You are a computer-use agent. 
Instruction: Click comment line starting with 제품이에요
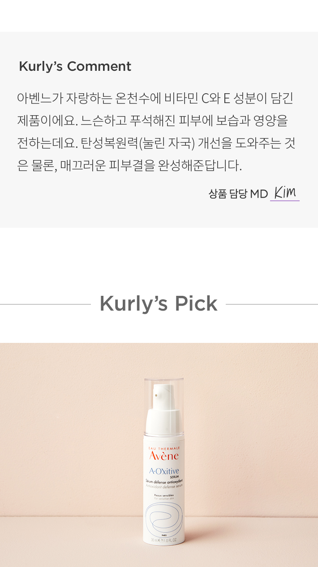click(152, 121)
